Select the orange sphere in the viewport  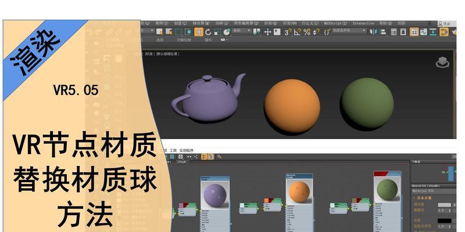[x=292, y=106]
